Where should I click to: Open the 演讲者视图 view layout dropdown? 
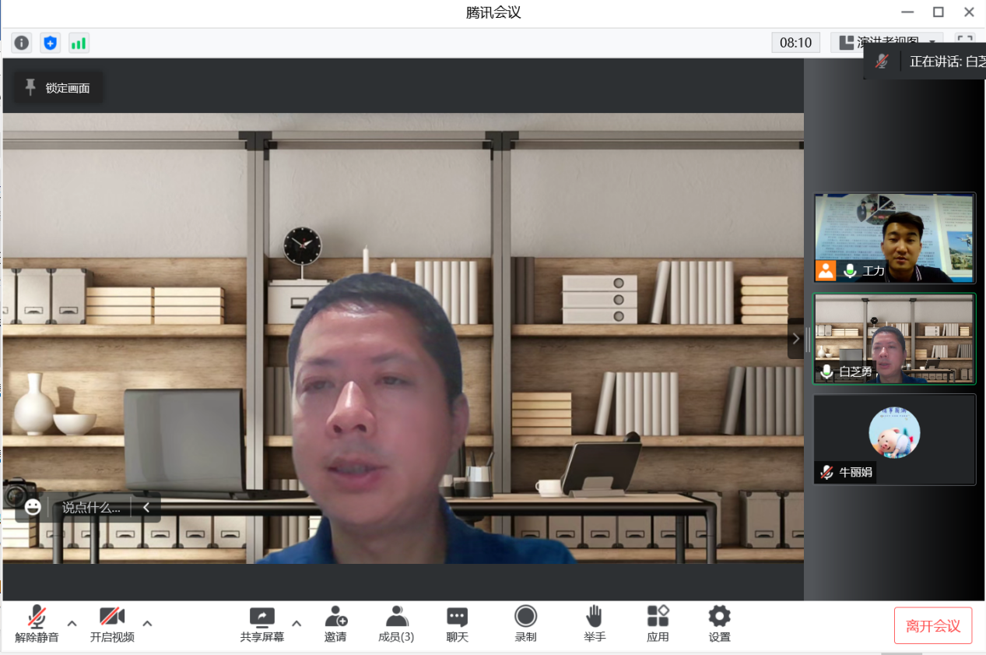pyautogui.click(x=886, y=42)
